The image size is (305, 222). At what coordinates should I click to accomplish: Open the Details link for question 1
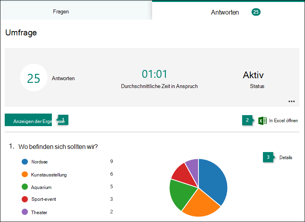point(286,158)
